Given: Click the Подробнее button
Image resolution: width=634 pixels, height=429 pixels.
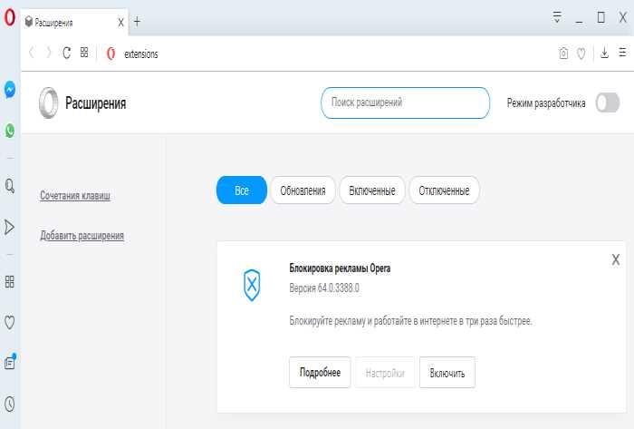Looking at the screenshot, I should pos(320,373).
